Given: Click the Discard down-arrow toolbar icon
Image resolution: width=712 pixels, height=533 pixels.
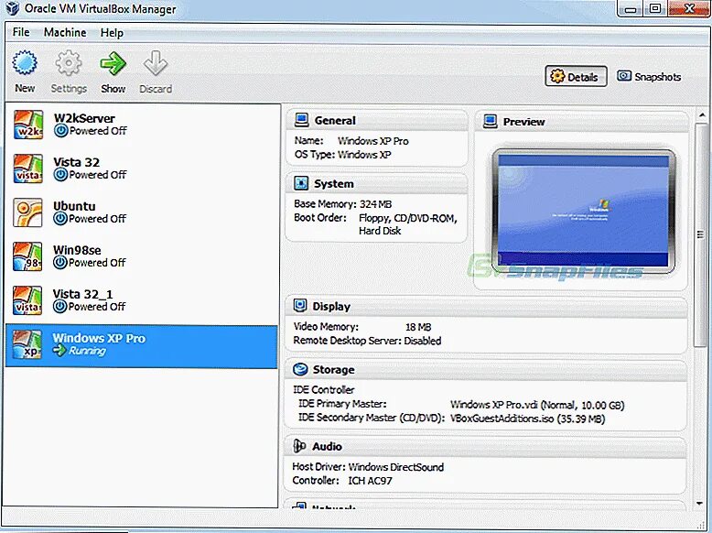Looking at the screenshot, I should pyautogui.click(x=156, y=63).
